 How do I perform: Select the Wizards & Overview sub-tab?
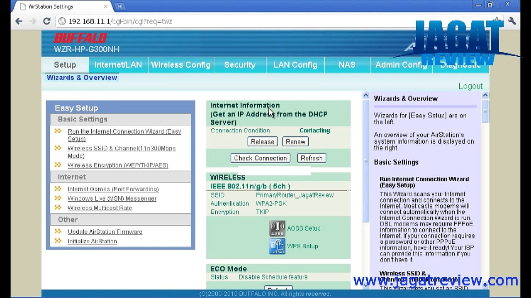tap(82, 77)
